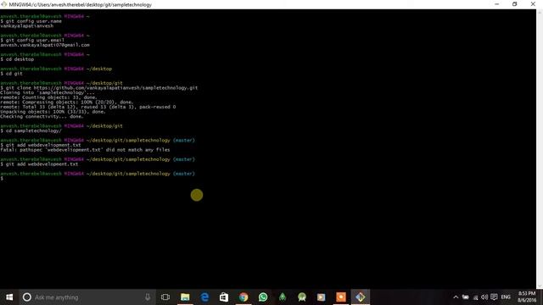Click the Git Bash title bar icon
Image resolution: width=543 pixels, height=305 pixels.
point(3,4)
